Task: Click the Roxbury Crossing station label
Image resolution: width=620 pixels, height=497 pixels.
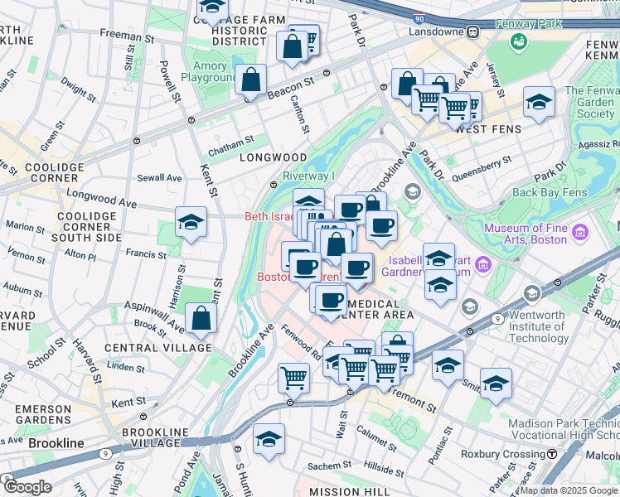Action: pos(503,454)
